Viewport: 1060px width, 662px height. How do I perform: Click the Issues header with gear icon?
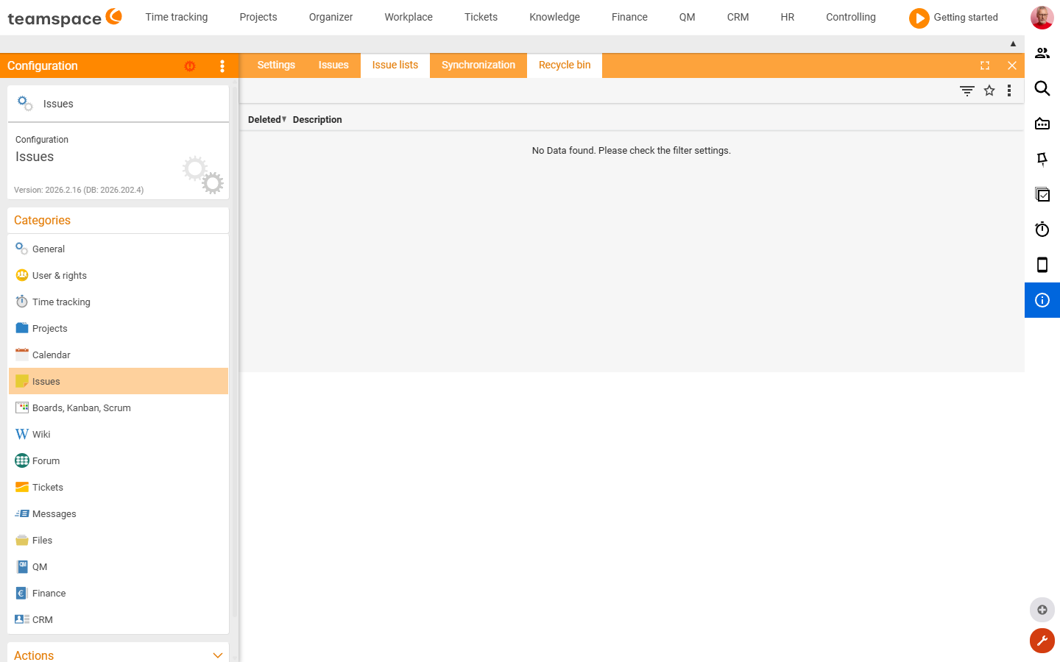pyautogui.click(x=118, y=104)
